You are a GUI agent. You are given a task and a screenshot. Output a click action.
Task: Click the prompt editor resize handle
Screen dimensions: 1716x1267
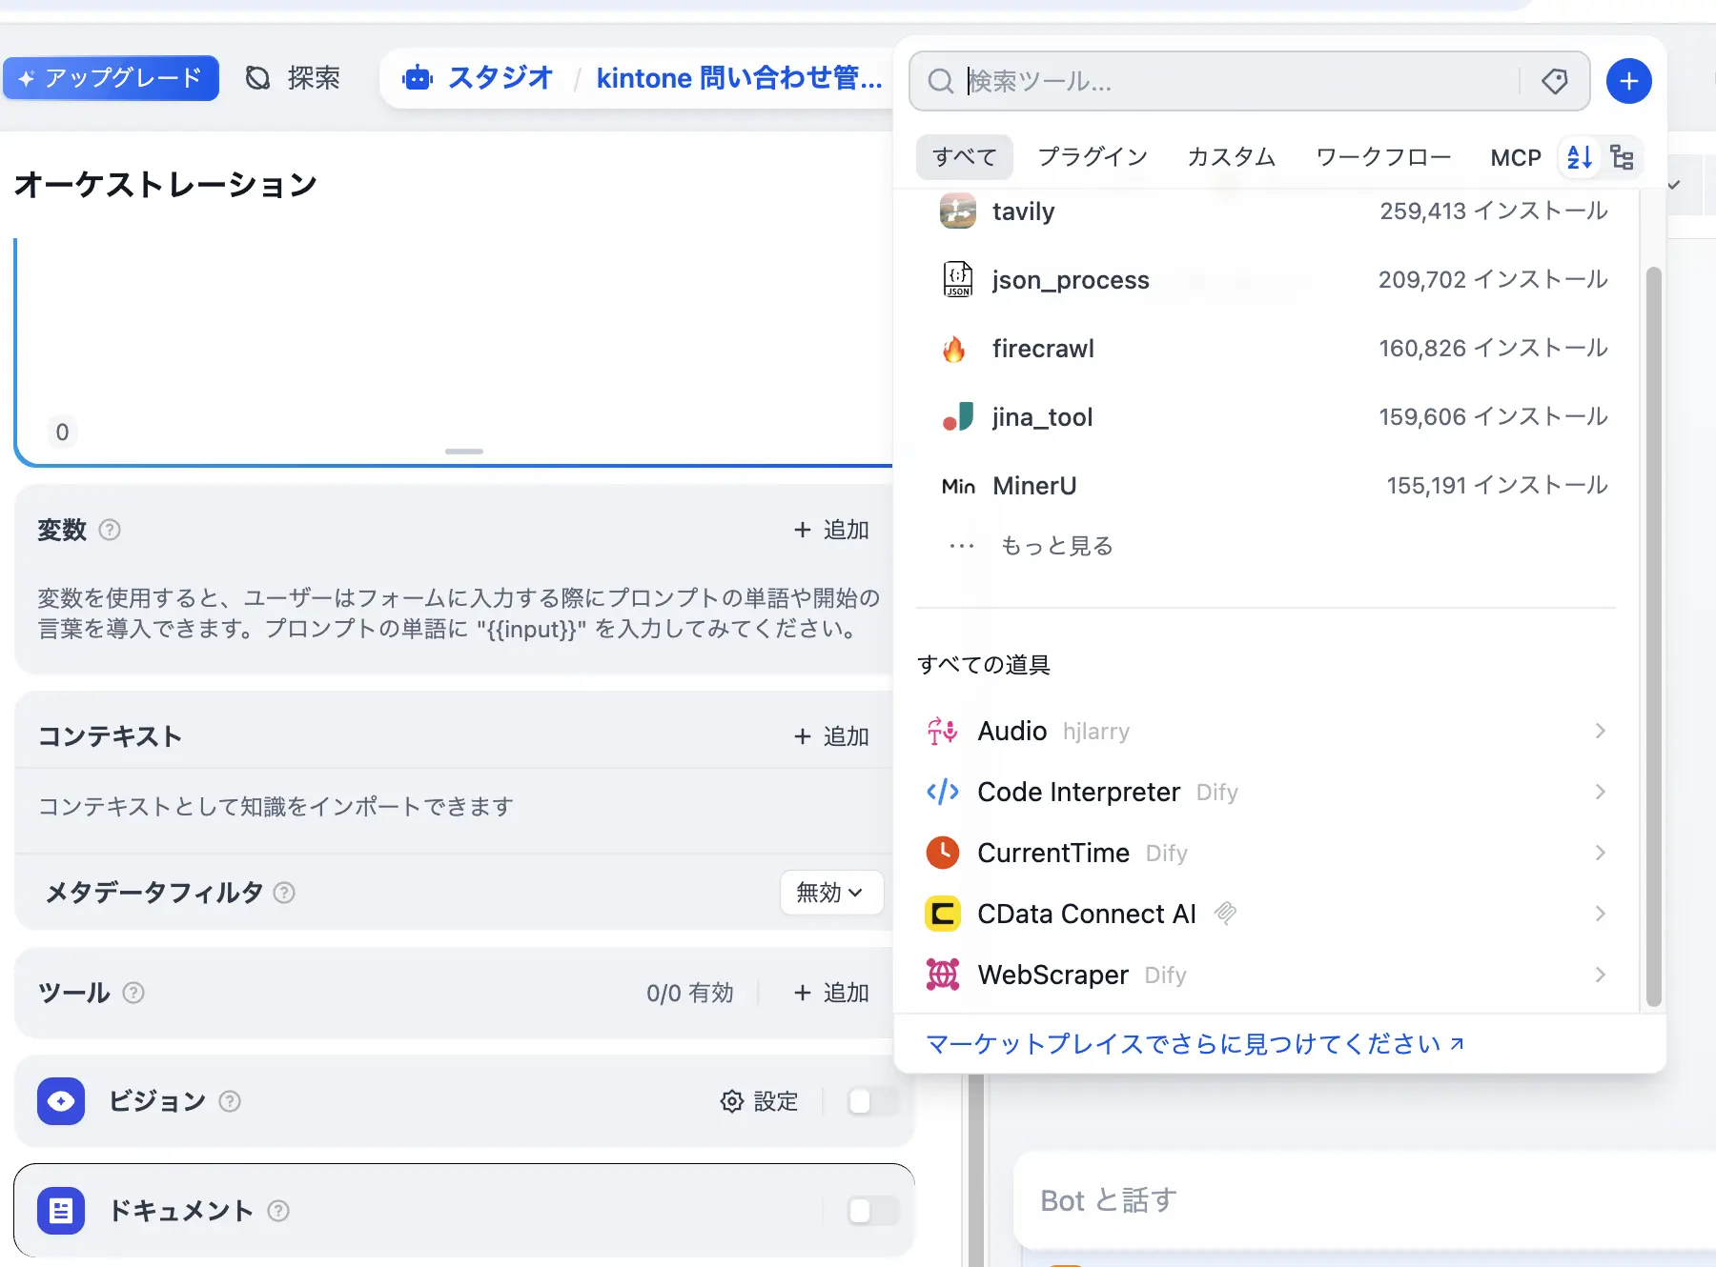[464, 452]
